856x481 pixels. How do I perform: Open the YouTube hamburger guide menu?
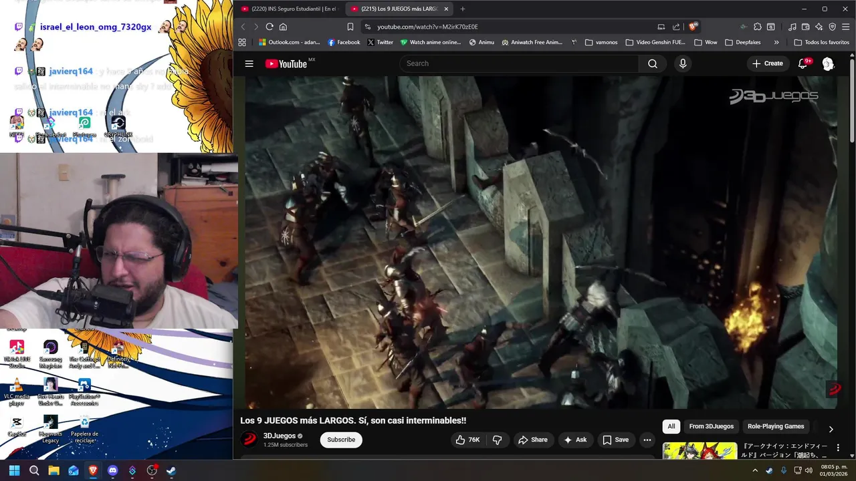coord(249,63)
